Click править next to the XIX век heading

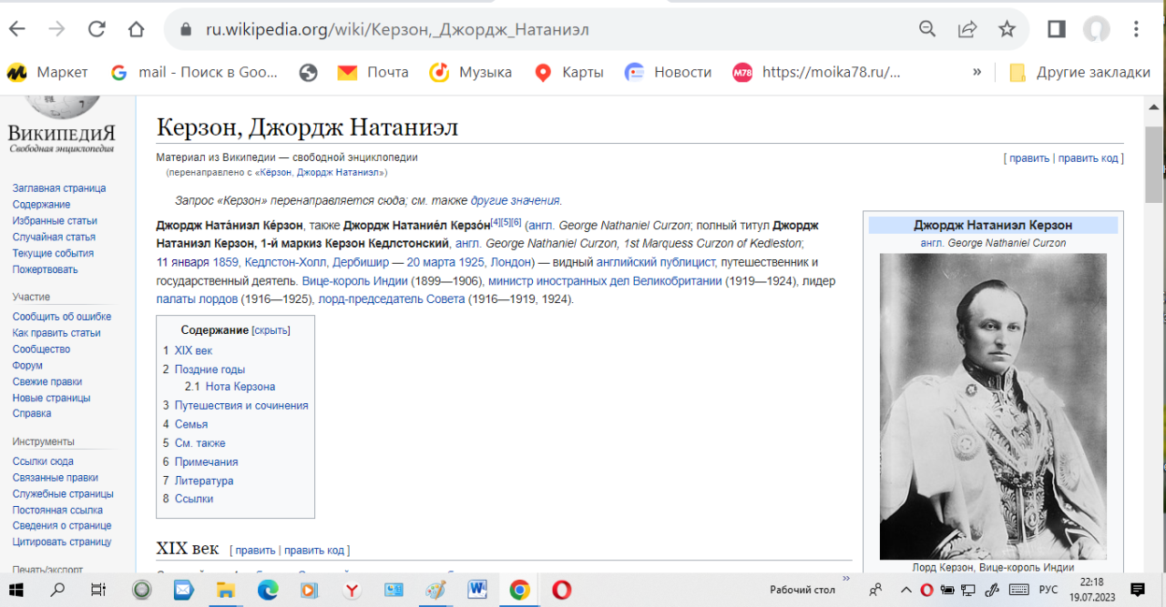pyautogui.click(x=255, y=550)
